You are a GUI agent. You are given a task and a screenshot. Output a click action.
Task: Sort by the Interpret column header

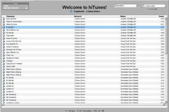[x=78, y=16]
